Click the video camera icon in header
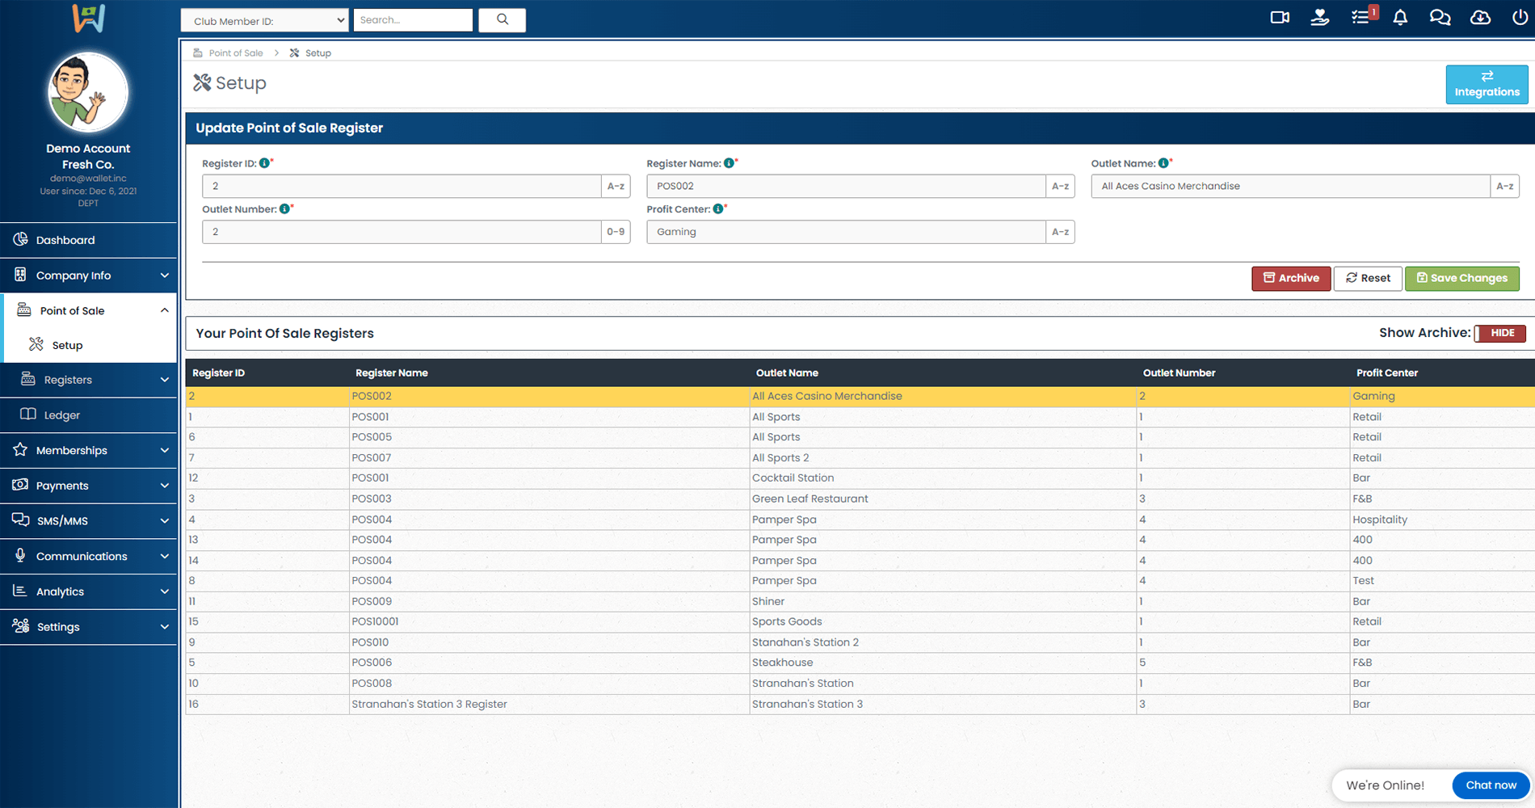Viewport: 1535px width, 808px height. pyautogui.click(x=1280, y=18)
